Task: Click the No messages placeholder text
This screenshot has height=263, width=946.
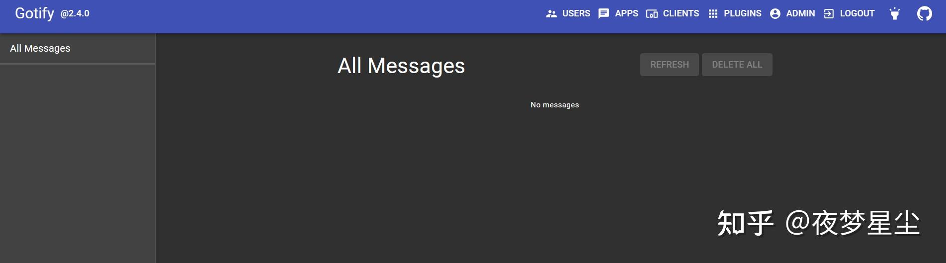Action: pos(555,105)
